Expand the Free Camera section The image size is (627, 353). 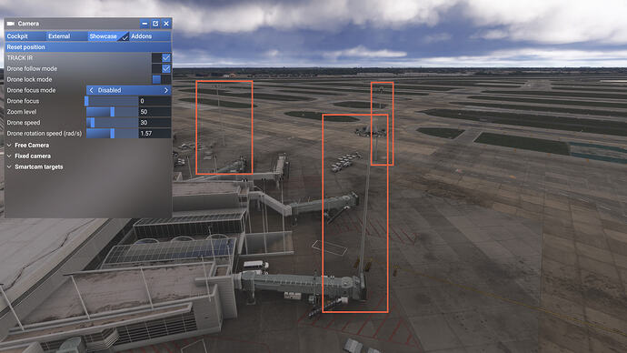[x=28, y=145]
